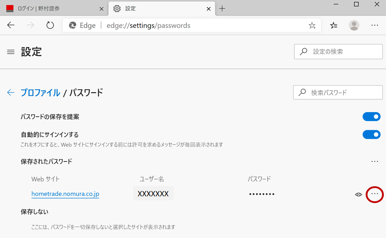Image resolution: width=386 pixels, height=238 pixels.
Task: Click the browser forward arrow
Action: coord(30,25)
